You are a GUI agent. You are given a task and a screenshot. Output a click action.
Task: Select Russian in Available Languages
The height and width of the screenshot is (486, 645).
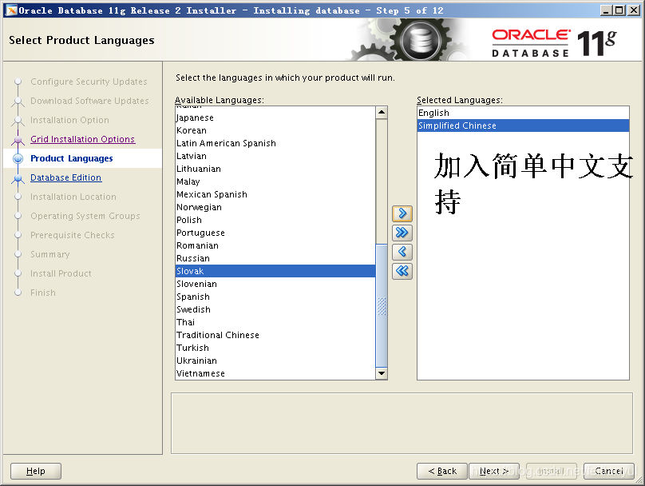point(275,258)
